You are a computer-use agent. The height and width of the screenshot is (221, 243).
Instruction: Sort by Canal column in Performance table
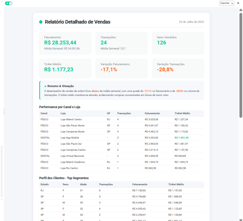click(44, 113)
